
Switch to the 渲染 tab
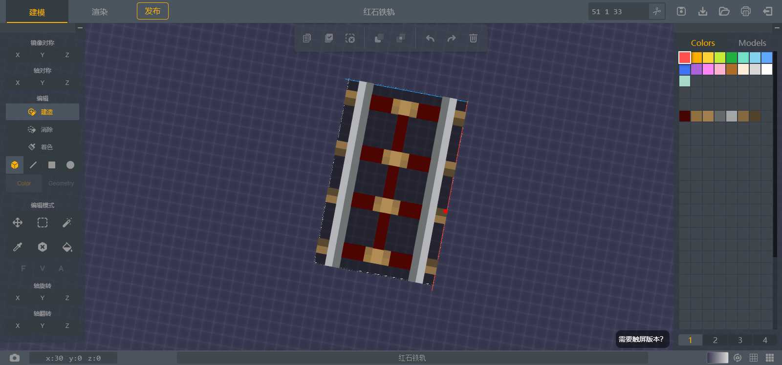pyautogui.click(x=100, y=12)
